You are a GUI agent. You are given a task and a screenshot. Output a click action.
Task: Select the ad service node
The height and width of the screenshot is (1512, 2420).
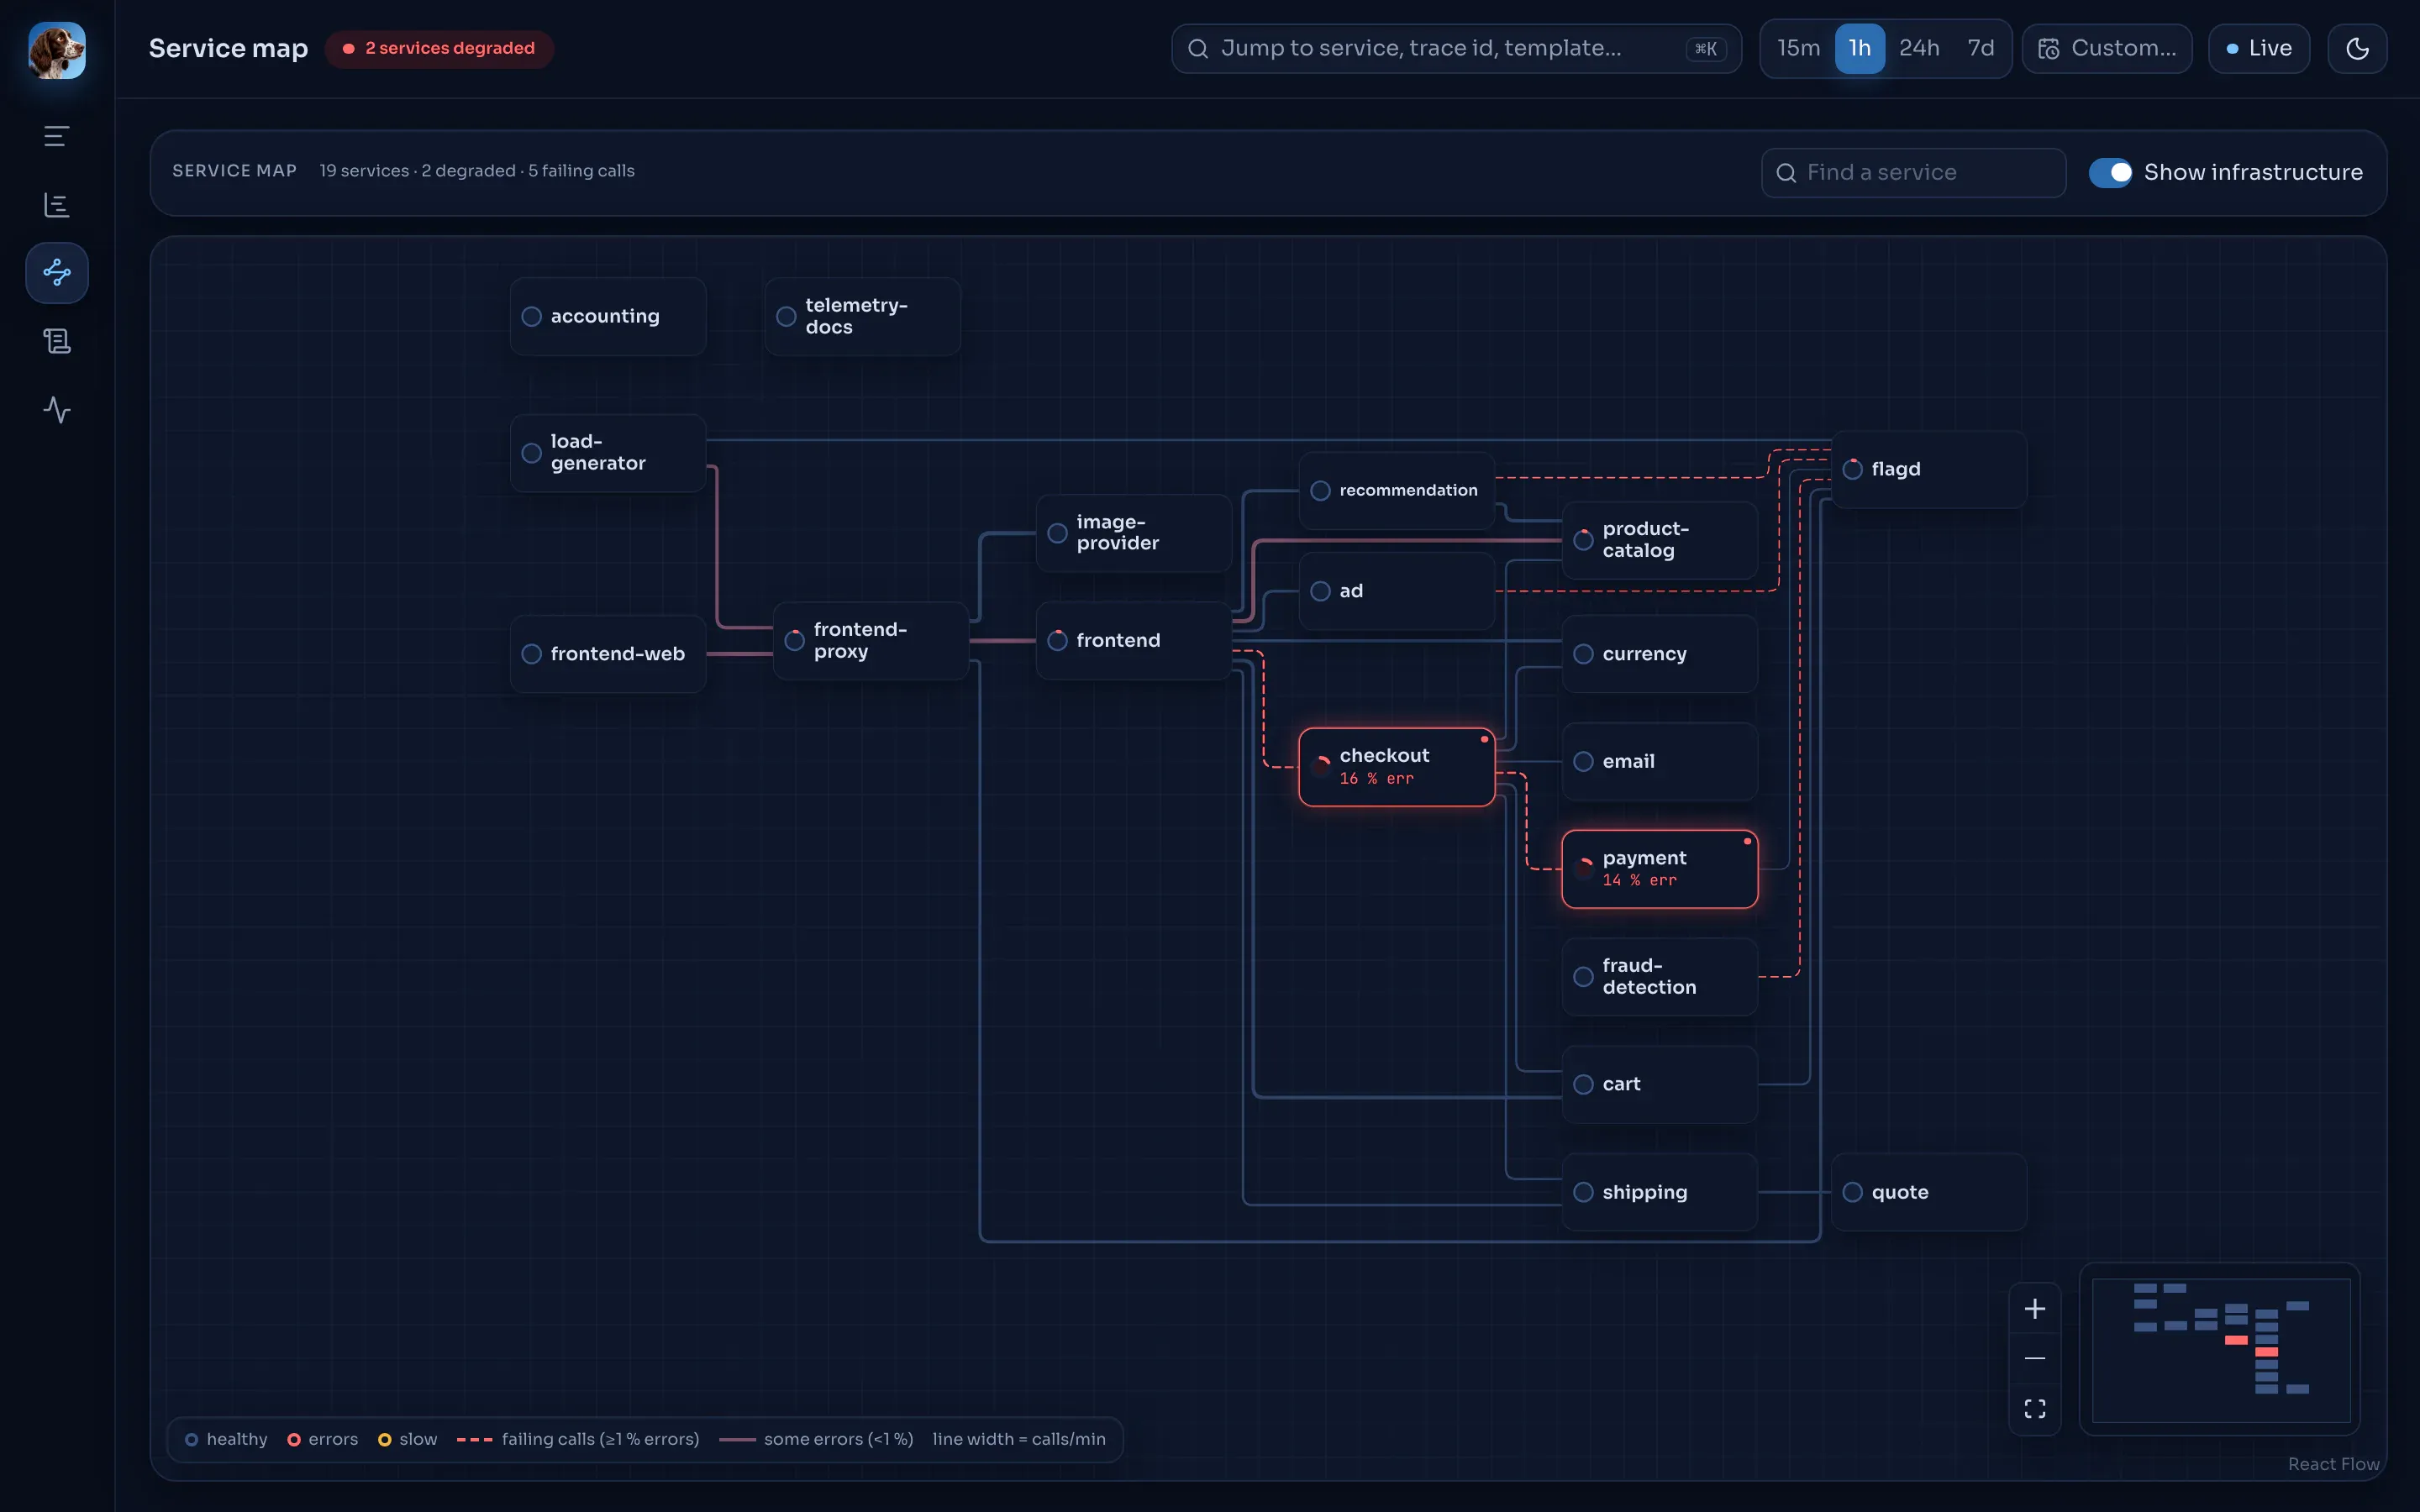click(1396, 591)
